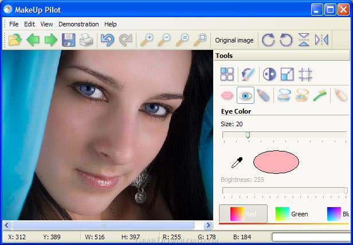Click the 'Brightness: 255' label
This screenshot has width=353, height=245.
click(x=242, y=180)
